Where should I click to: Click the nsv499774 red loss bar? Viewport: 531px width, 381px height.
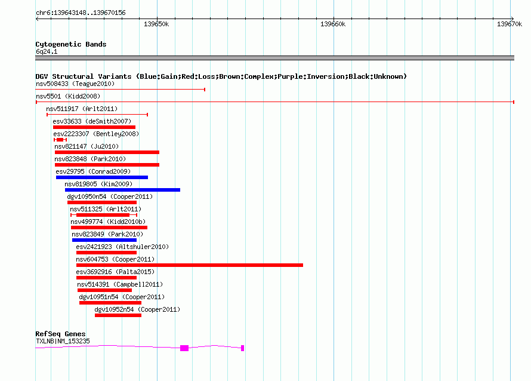tap(109, 228)
